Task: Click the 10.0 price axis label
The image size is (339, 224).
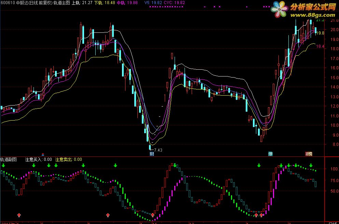Action: pos(335,125)
